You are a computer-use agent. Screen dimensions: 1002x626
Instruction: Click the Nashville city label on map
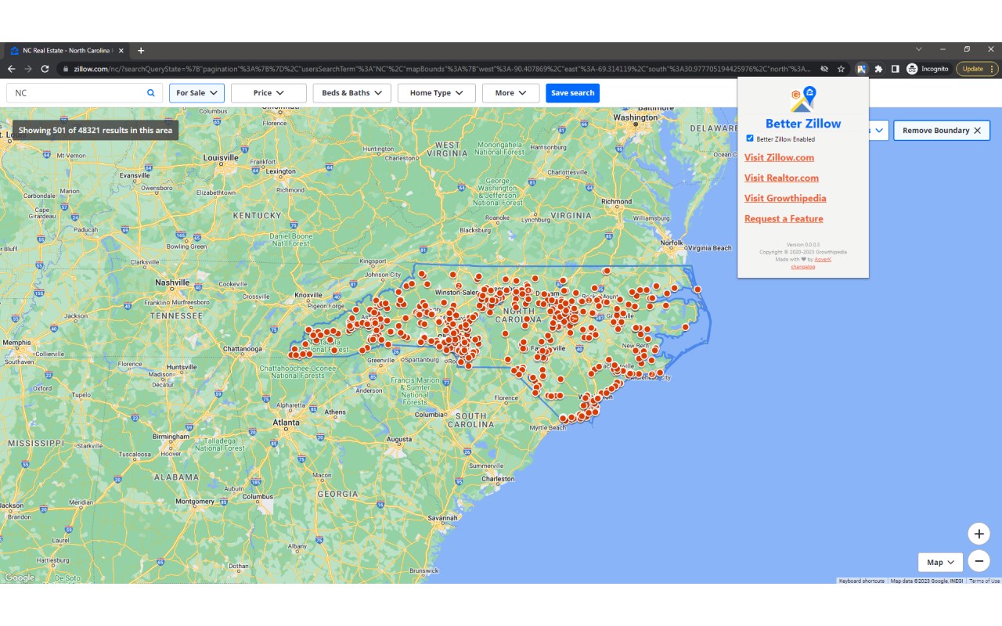coord(172,282)
